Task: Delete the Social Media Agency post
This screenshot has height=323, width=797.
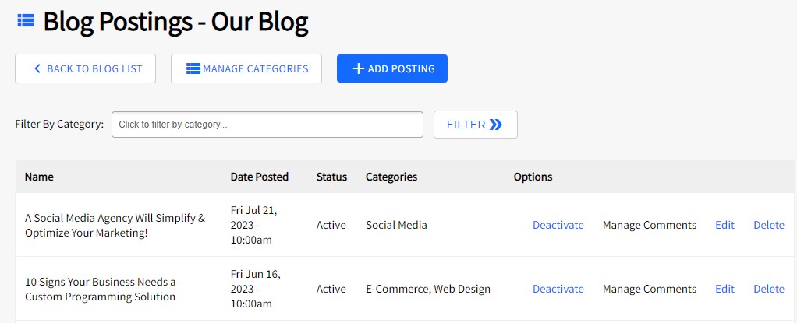Action: pyautogui.click(x=768, y=225)
